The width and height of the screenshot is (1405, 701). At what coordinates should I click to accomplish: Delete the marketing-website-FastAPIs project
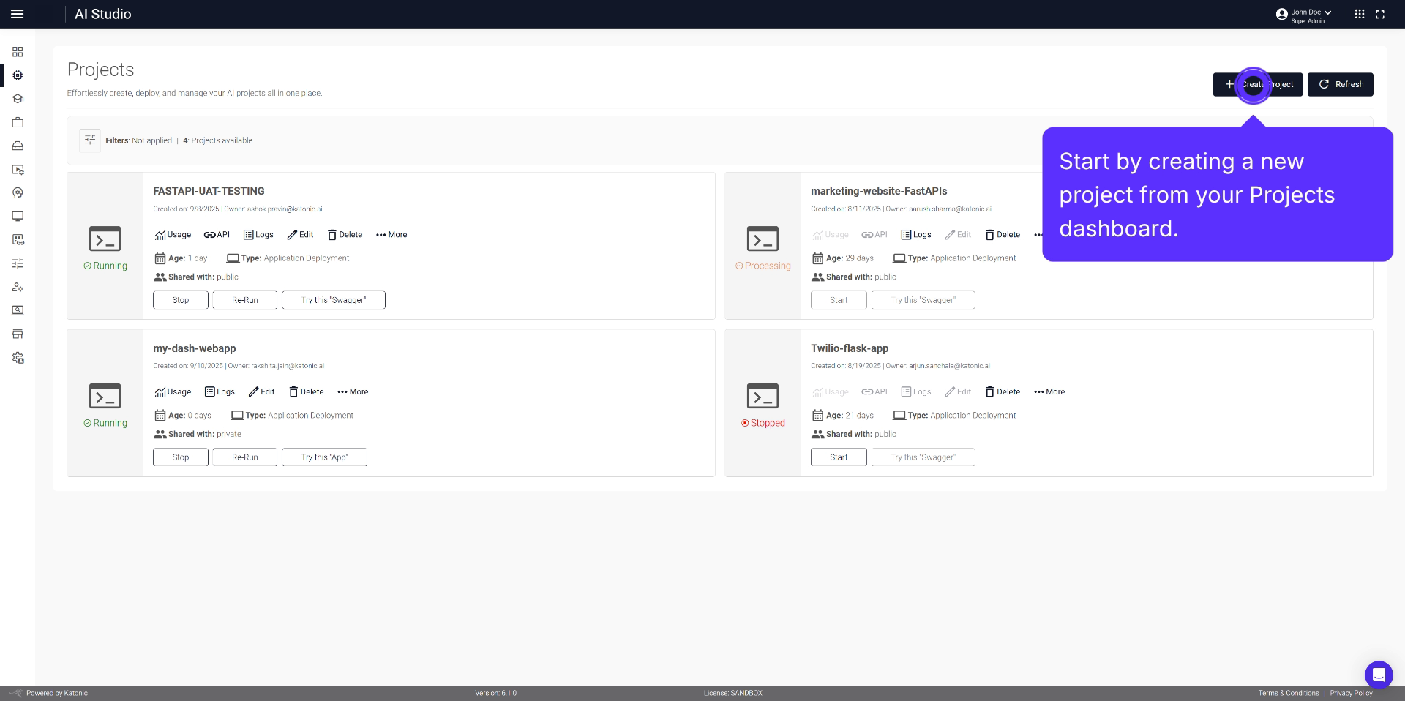tap(1002, 235)
